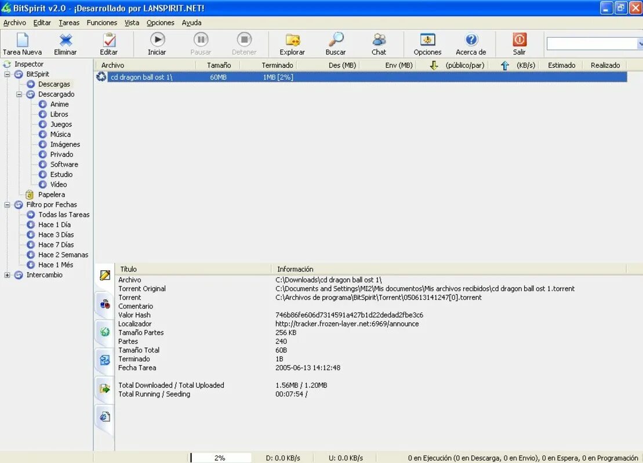Click the blue upload arrow column icon
This screenshot has width=643, height=463.
coord(504,65)
